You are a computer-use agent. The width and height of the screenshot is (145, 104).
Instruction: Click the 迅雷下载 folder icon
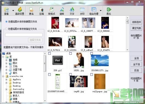pyautogui.click(x=10, y=70)
